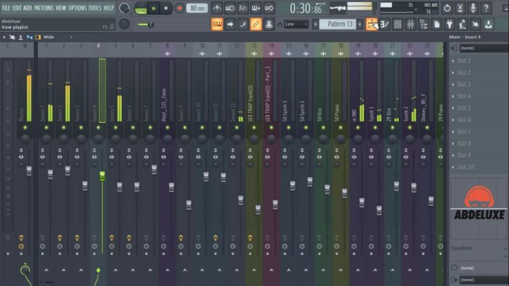
Task: Open the TOOLS menu
Action: click(95, 8)
